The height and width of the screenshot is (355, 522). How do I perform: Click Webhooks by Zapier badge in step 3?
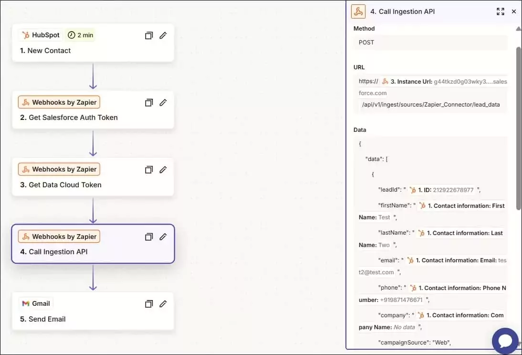pyautogui.click(x=59, y=169)
